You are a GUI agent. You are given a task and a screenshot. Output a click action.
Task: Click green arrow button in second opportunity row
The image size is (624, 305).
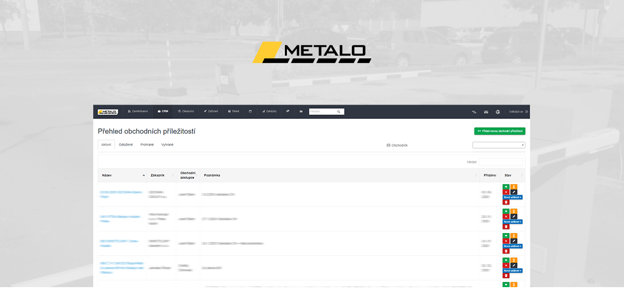click(506, 211)
